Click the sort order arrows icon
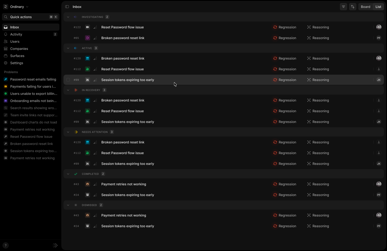 [x=353, y=7]
